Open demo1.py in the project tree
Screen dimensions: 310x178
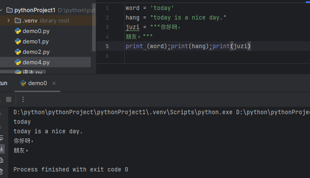pos(36,41)
